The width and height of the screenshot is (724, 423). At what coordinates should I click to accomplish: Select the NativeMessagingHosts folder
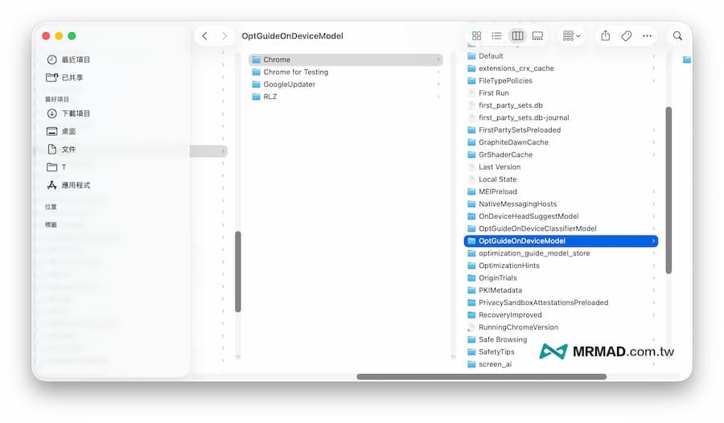[x=561, y=203]
